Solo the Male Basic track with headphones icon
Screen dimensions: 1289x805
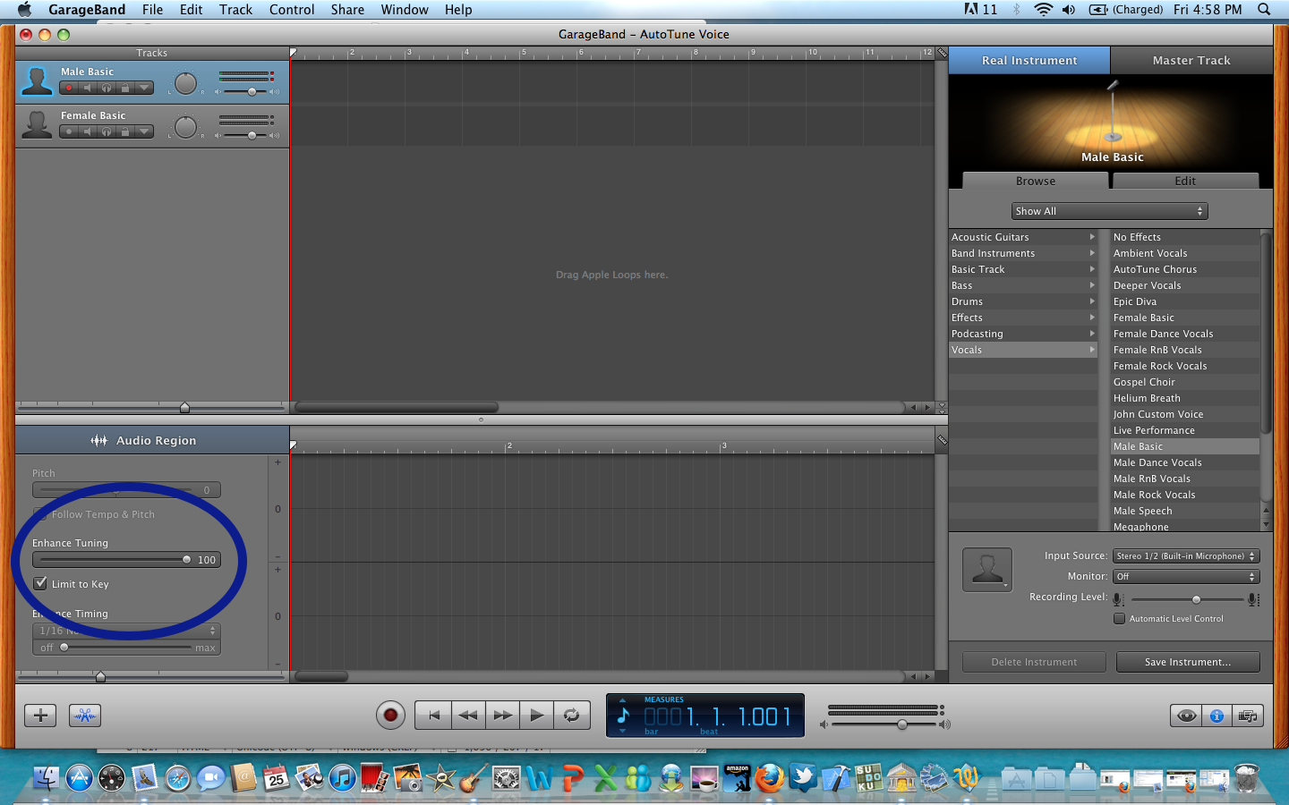(107, 88)
